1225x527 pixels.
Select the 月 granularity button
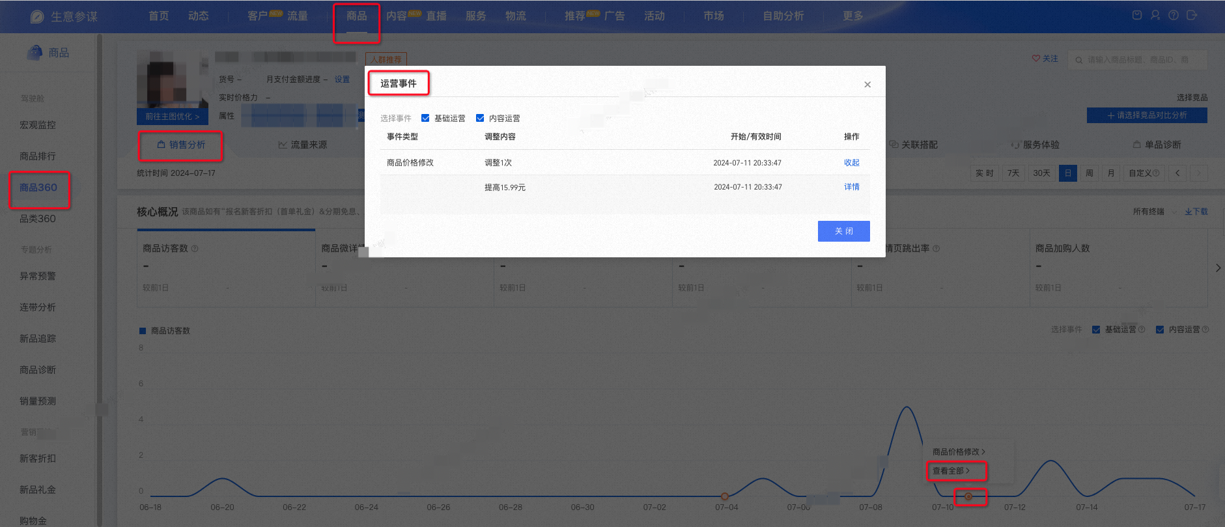pyautogui.click(x=1111, y=173)
